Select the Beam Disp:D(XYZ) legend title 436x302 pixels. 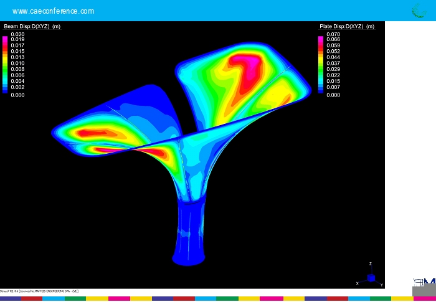(x=32, y=27)
